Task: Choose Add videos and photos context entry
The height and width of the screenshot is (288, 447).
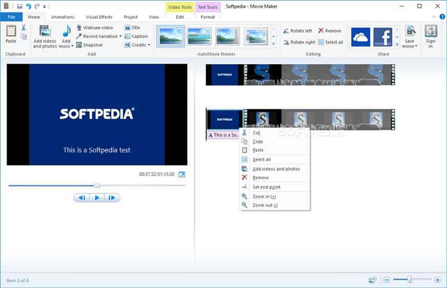Action: [x=275, y=169]
